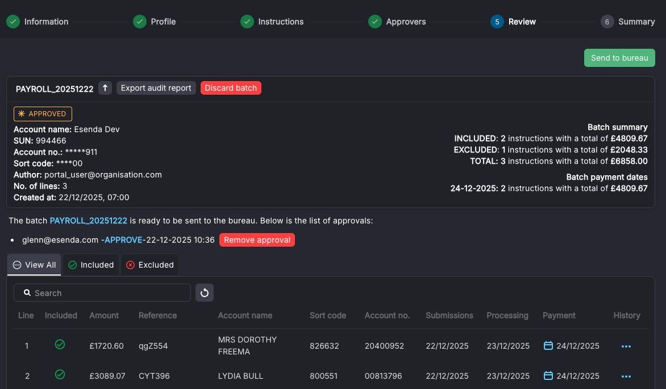Toggle included checkmark for line 2
The image size is (666, 389).
click(60, 375)
